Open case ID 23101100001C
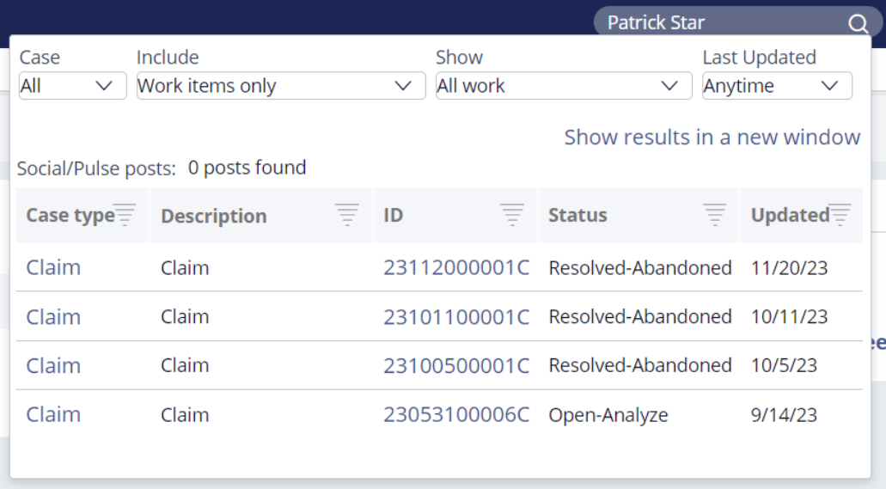This screenshot has height=489, width=886. (x=456, y=316)
